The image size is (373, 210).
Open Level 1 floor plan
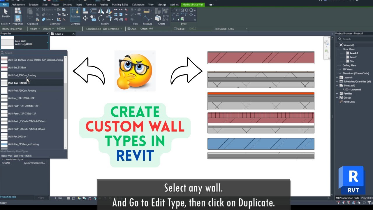pyautogui.click(x=354, y=57)
